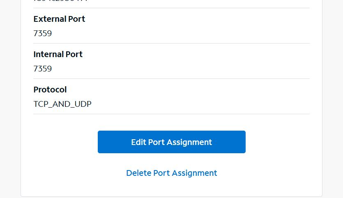Click the divider line below TCP_AND_UDP

[171, 114]
